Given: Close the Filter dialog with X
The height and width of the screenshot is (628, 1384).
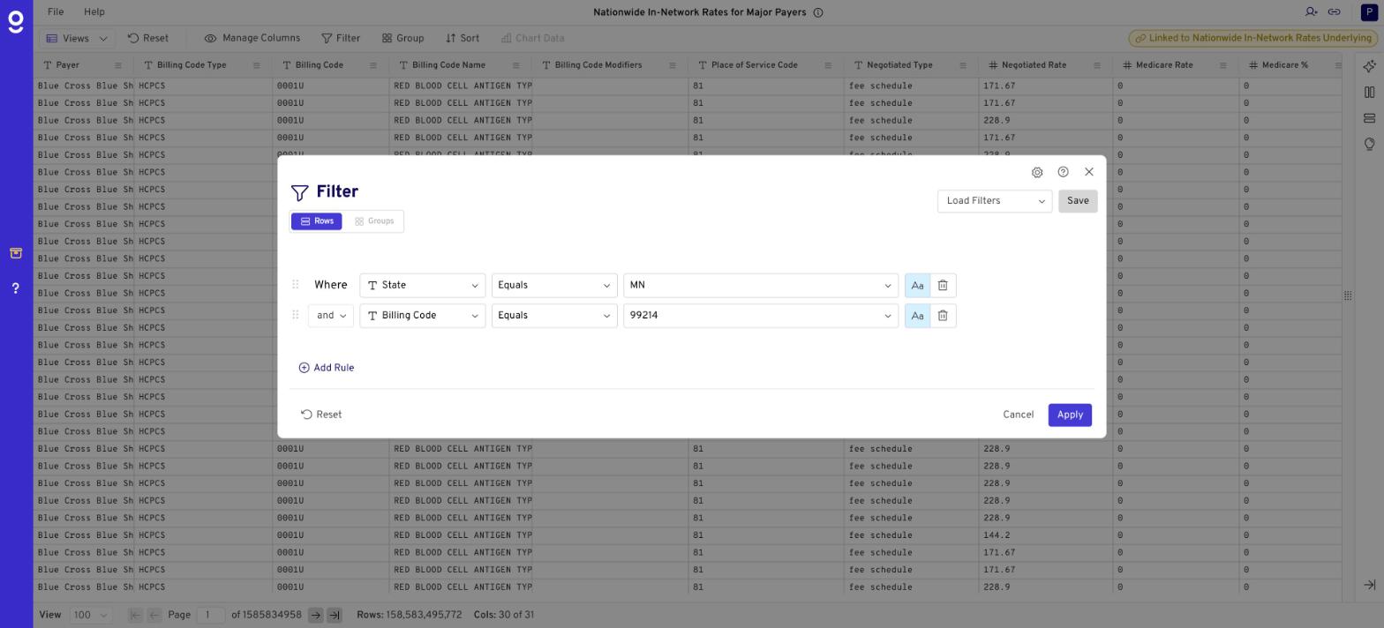Looking at the screenshot, I should (1088, 172).
